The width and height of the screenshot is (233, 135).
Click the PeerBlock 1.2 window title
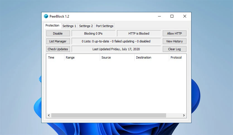59,16
